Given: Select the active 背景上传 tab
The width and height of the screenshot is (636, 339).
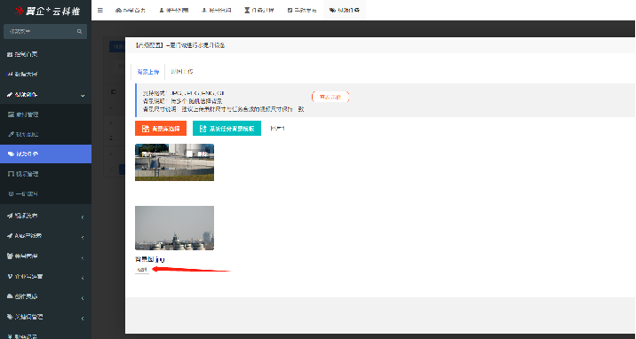Looking at the screenshot, I should pos(148,72).
